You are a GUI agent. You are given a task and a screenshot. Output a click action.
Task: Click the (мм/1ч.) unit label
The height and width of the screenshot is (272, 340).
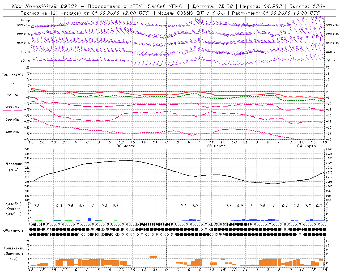click(x=14, y=214)
